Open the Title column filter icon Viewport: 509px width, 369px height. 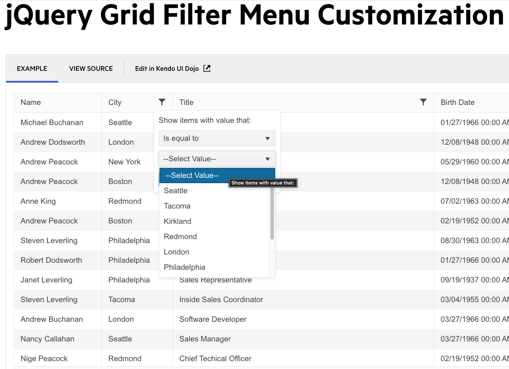point(423,102)
